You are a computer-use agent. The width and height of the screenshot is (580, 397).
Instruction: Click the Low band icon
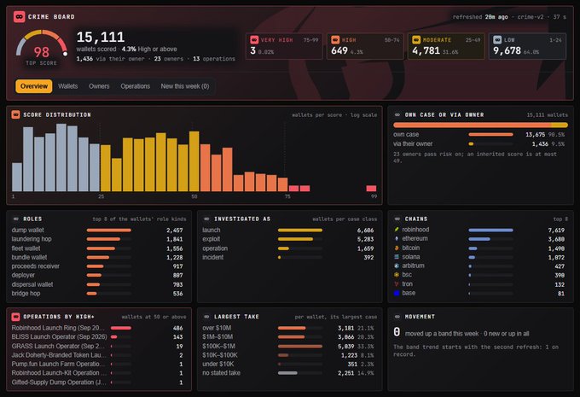(497, 39)
